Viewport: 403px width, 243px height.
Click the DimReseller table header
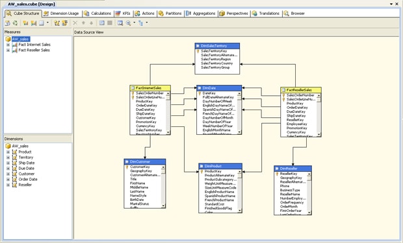[292, 168]
